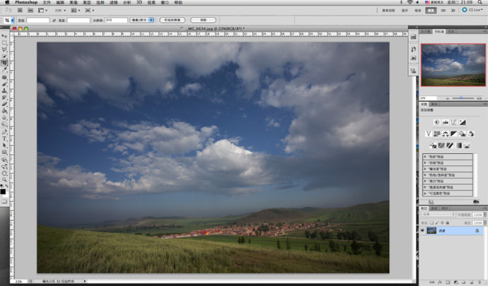Open the layer blend mode dropdown
This screenshot has width=488, height=286.
click(438, 215)
